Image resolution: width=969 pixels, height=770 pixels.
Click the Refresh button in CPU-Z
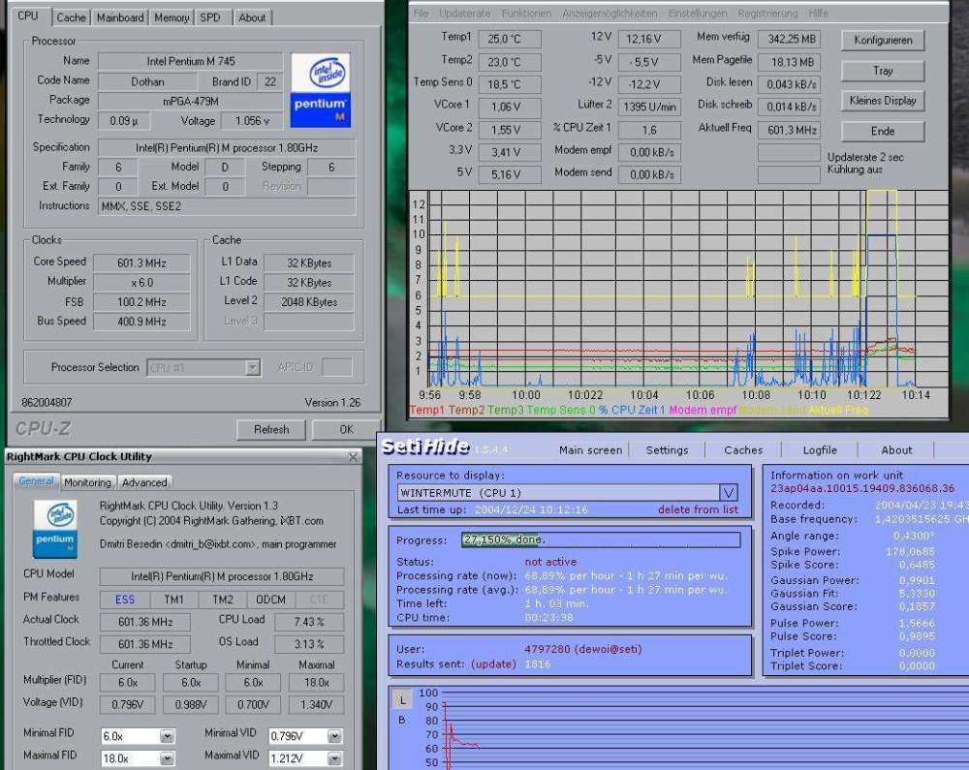[271, 430]
